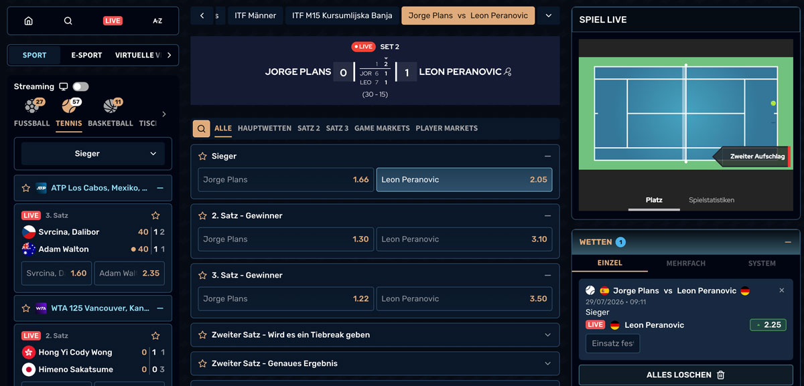
Task: Star the Zweiter Satz tiebreak market
Action: click(202, 334)
